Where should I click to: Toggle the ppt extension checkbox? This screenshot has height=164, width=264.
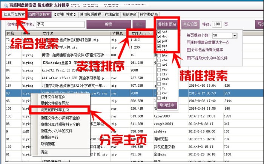(x=159, y=46)
